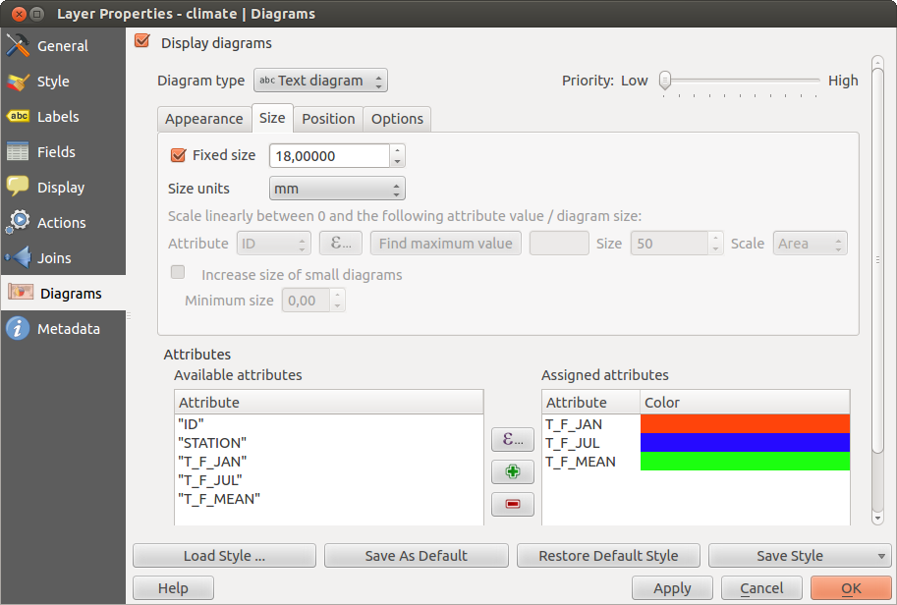Click the green plus add attribute button
This screenshot has width=897, height=605.
point(512,472)
